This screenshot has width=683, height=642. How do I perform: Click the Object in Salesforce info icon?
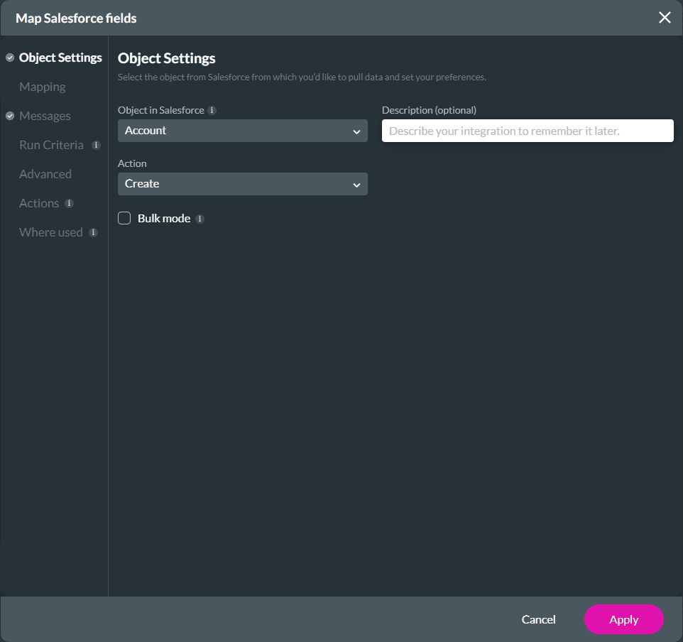(212, 110)
